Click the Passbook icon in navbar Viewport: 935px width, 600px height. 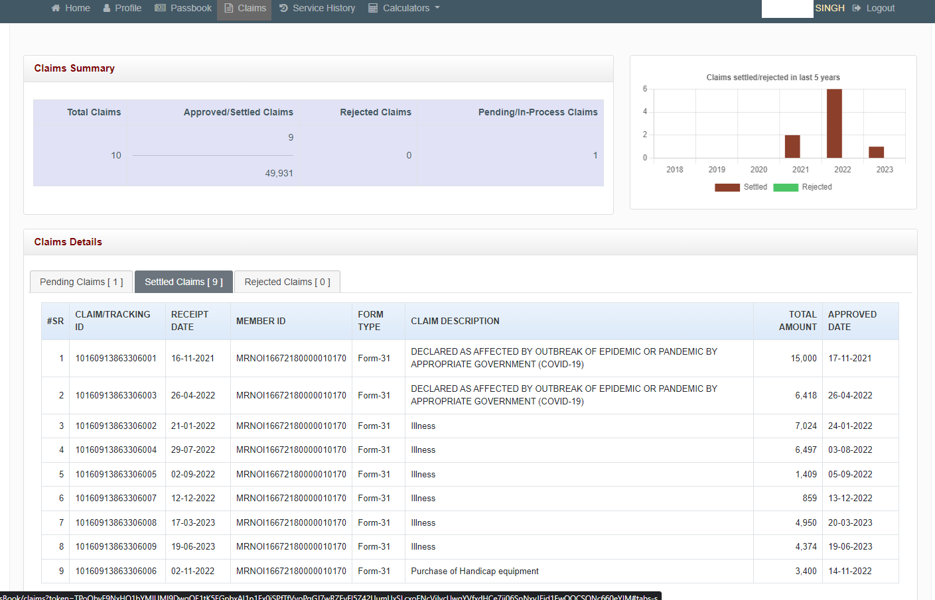[160, 8]
